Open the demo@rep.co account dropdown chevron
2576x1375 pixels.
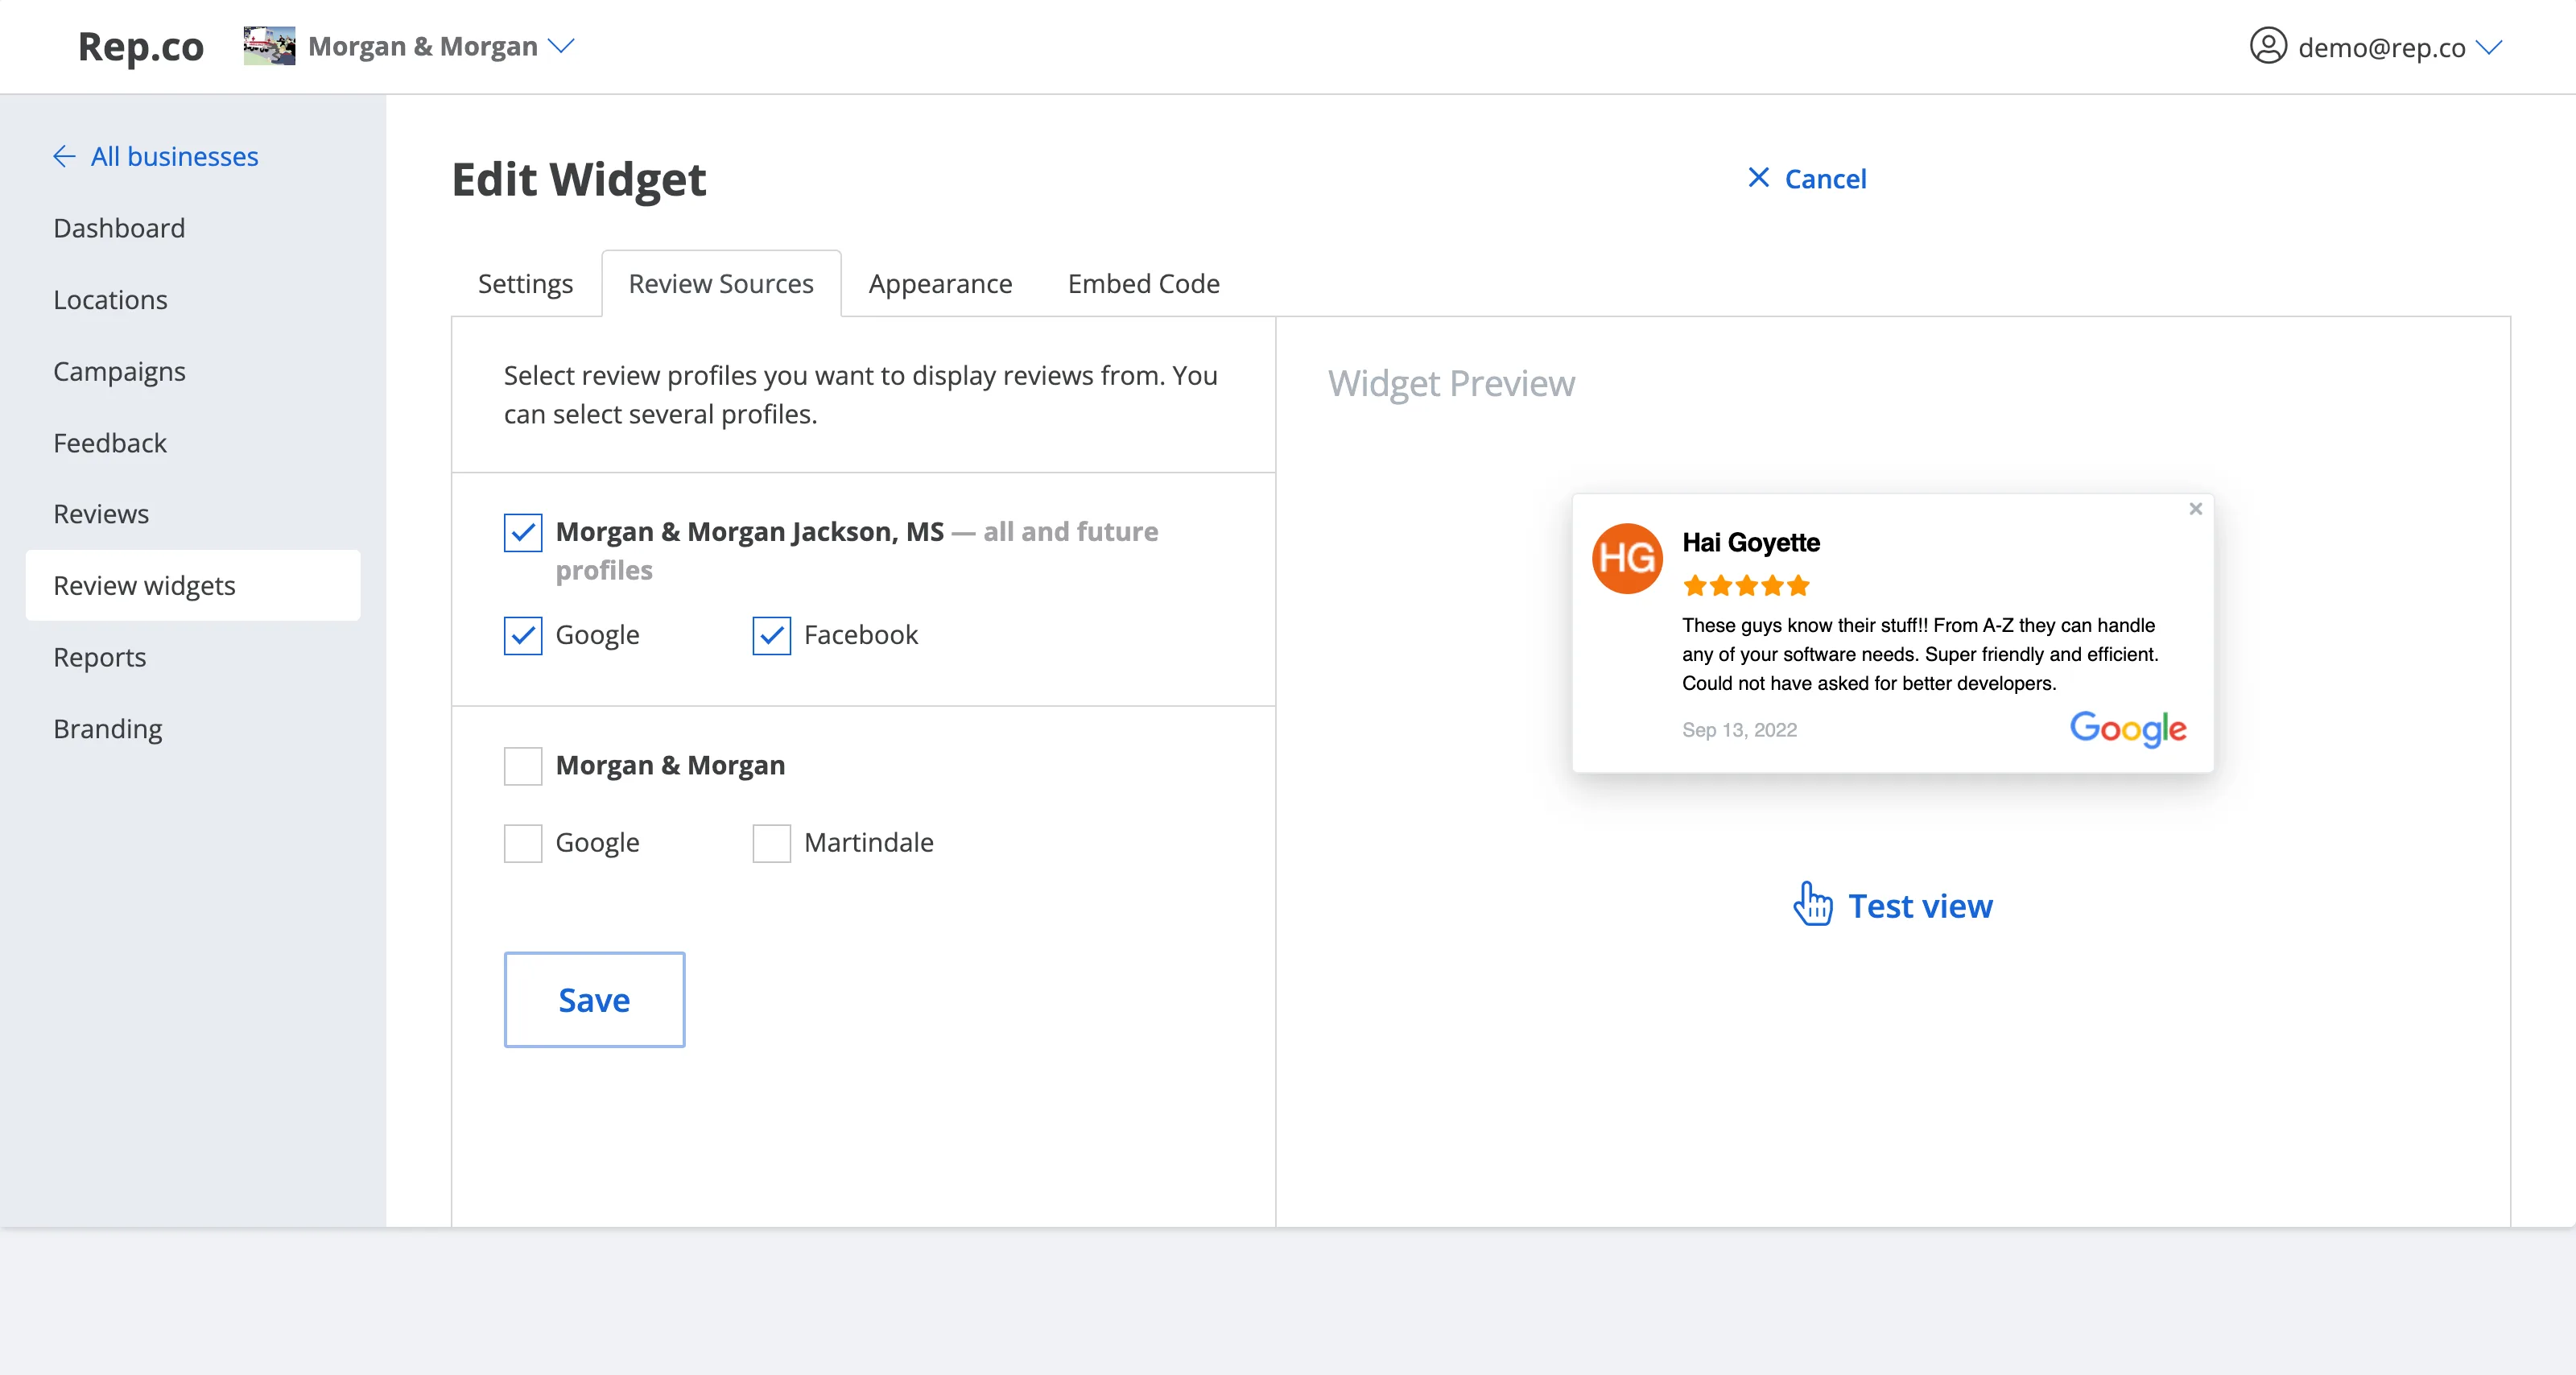2489,47
